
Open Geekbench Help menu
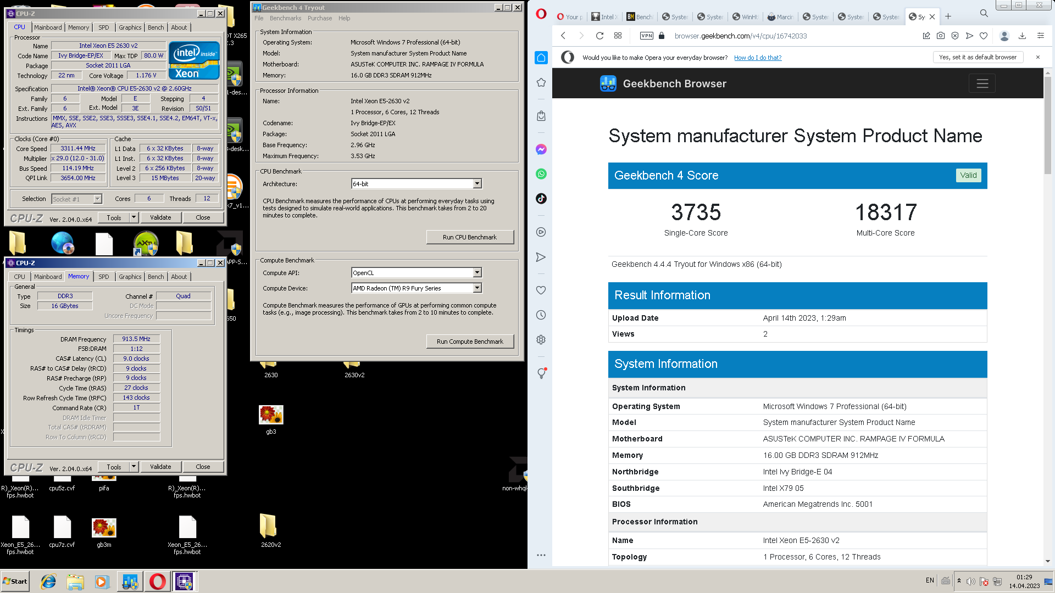pyautogui.click(x=344, y=18)
